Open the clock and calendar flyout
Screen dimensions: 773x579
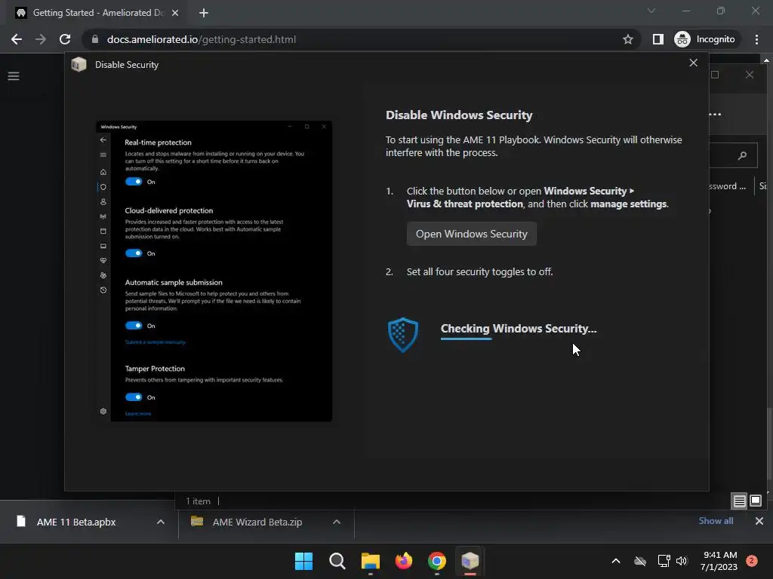[719, 561]
